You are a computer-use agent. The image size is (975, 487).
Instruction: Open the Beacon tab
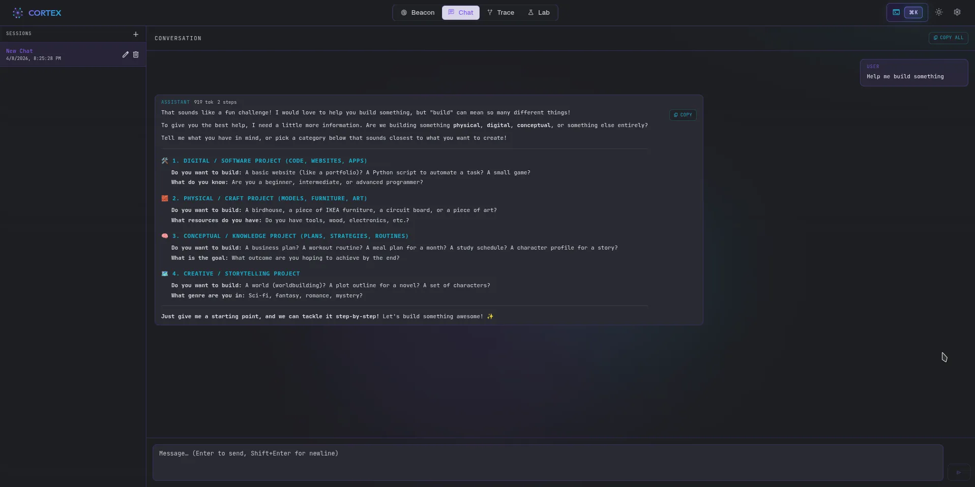[418, 13]
